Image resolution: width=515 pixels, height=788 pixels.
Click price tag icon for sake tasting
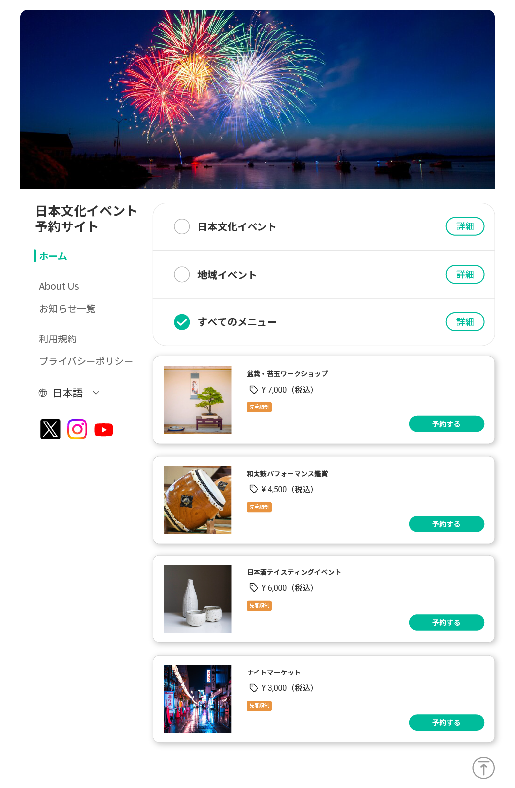[x=254, y=588]
